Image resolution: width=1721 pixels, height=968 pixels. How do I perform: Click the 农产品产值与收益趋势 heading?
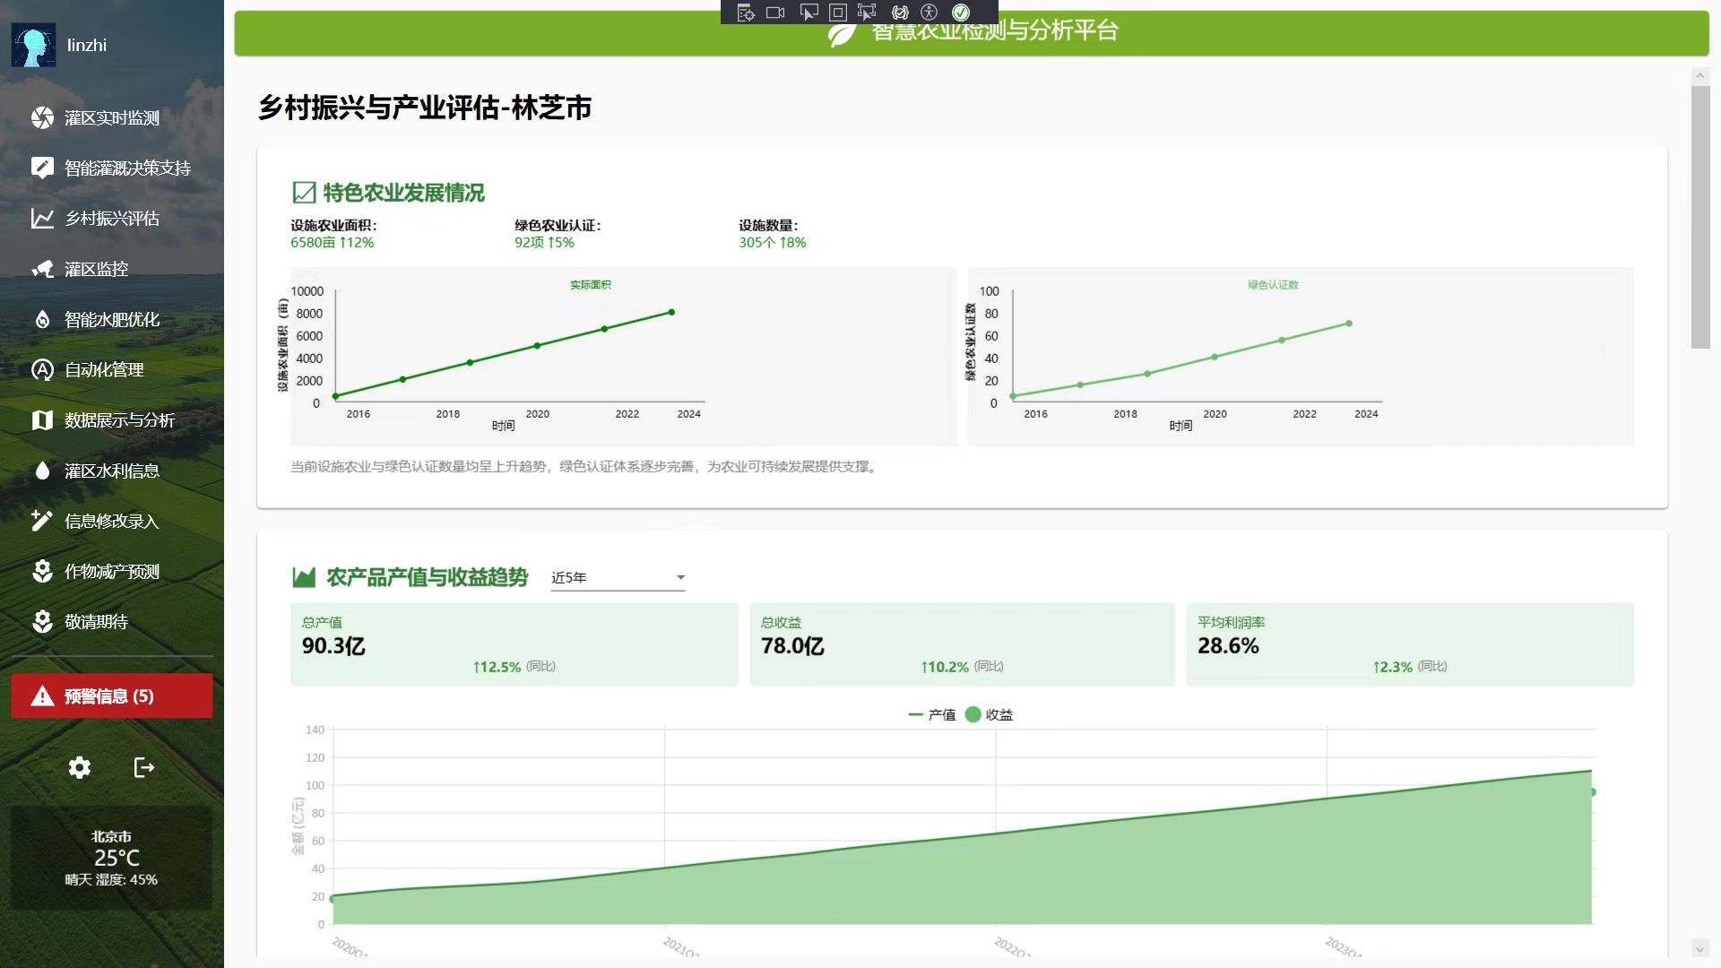pyautogui.click(x=428, y=577)
